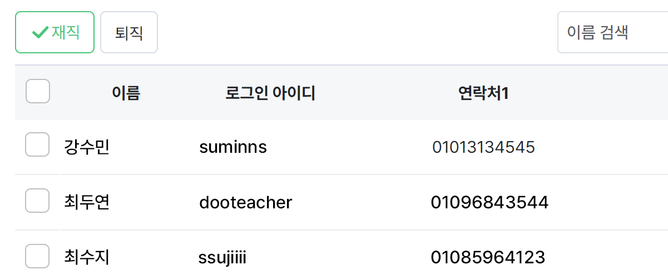
Task: Toggle the select-all checkbox in table header
Action: click(x=38, y=91)
